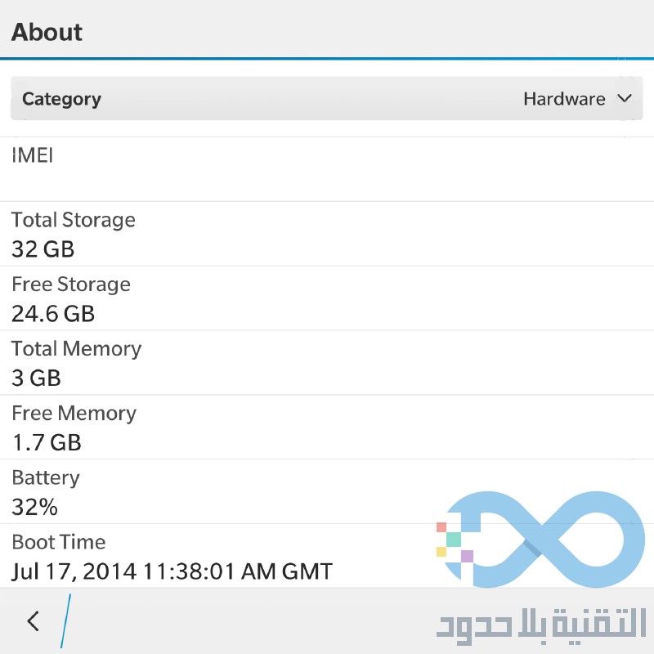Tap the back arrow icon

click(34, 621)
